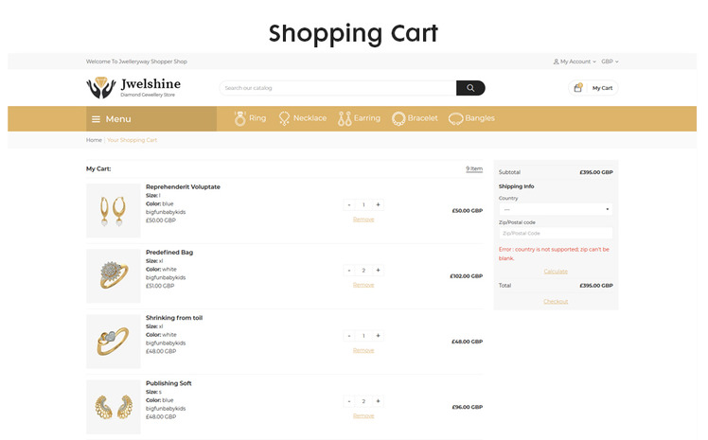Select the Bangles menu item
The width and height of the screenshot is (708, 440).
coord(480,118)
